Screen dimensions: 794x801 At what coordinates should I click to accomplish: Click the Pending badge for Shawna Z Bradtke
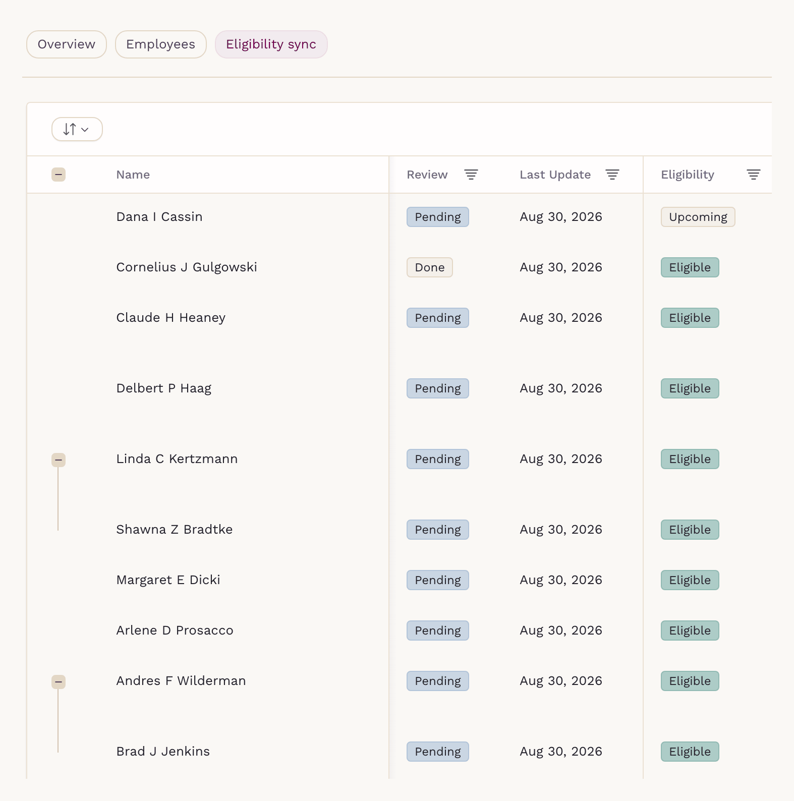(x=438, y=530)
